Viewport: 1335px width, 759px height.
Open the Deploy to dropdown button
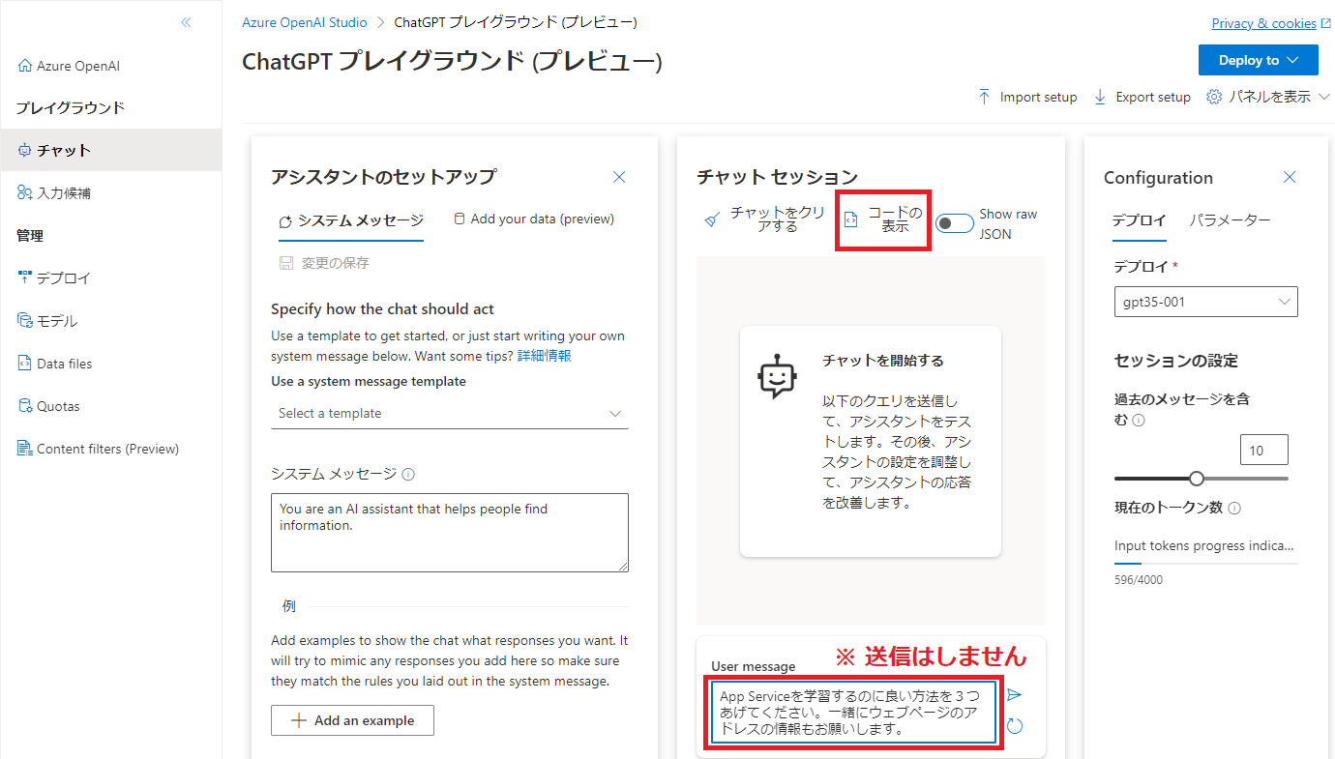(x=1258, y=60)
